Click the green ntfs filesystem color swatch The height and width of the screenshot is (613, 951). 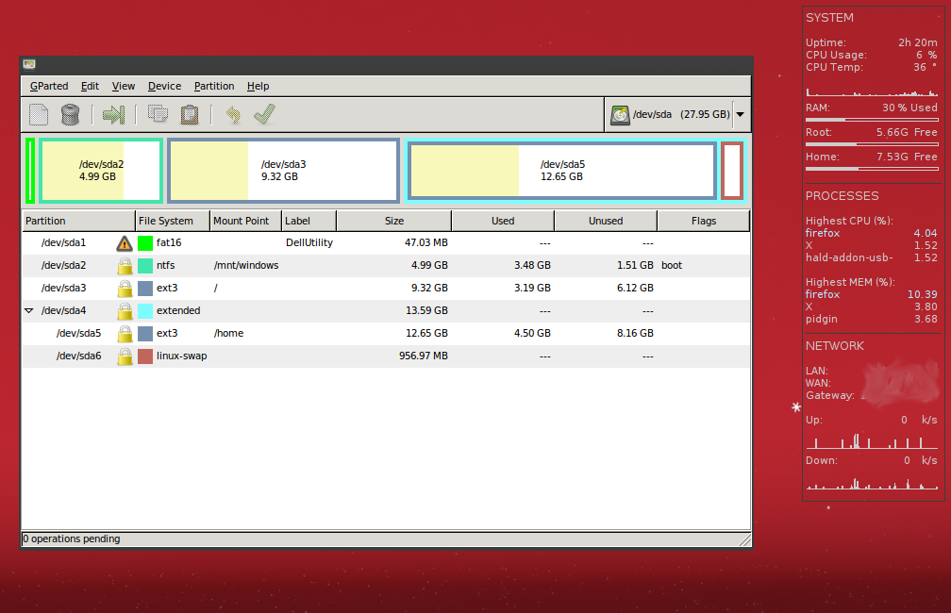(x=144, y=265)
